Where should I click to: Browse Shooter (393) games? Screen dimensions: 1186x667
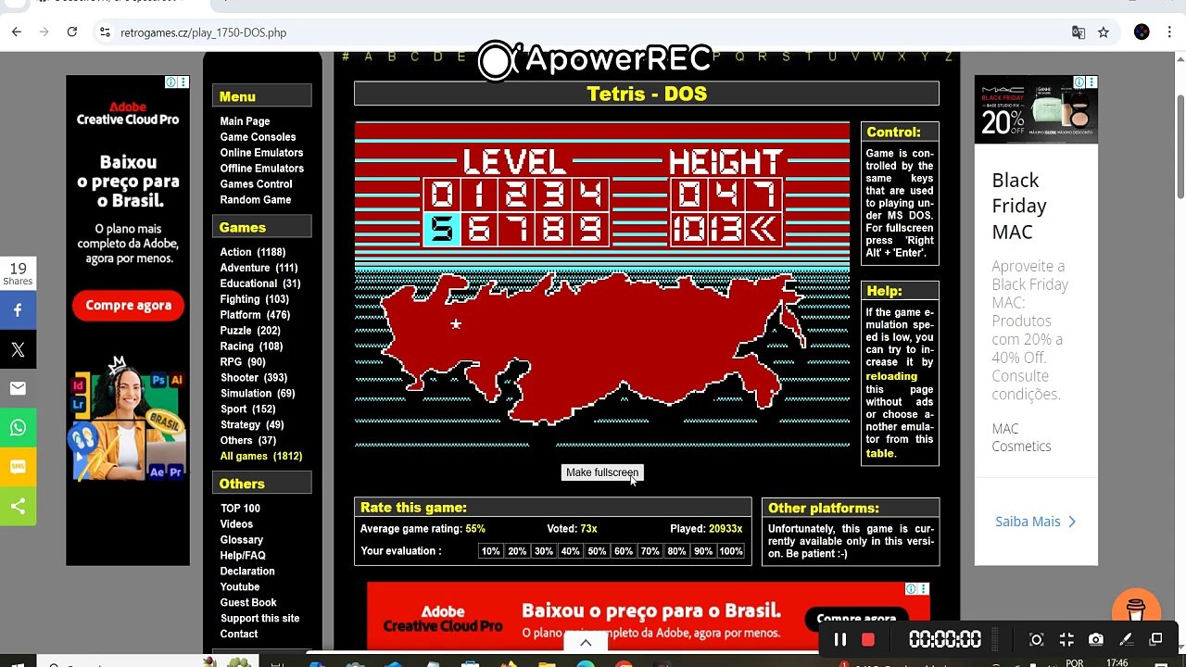[x=254, y=378]
